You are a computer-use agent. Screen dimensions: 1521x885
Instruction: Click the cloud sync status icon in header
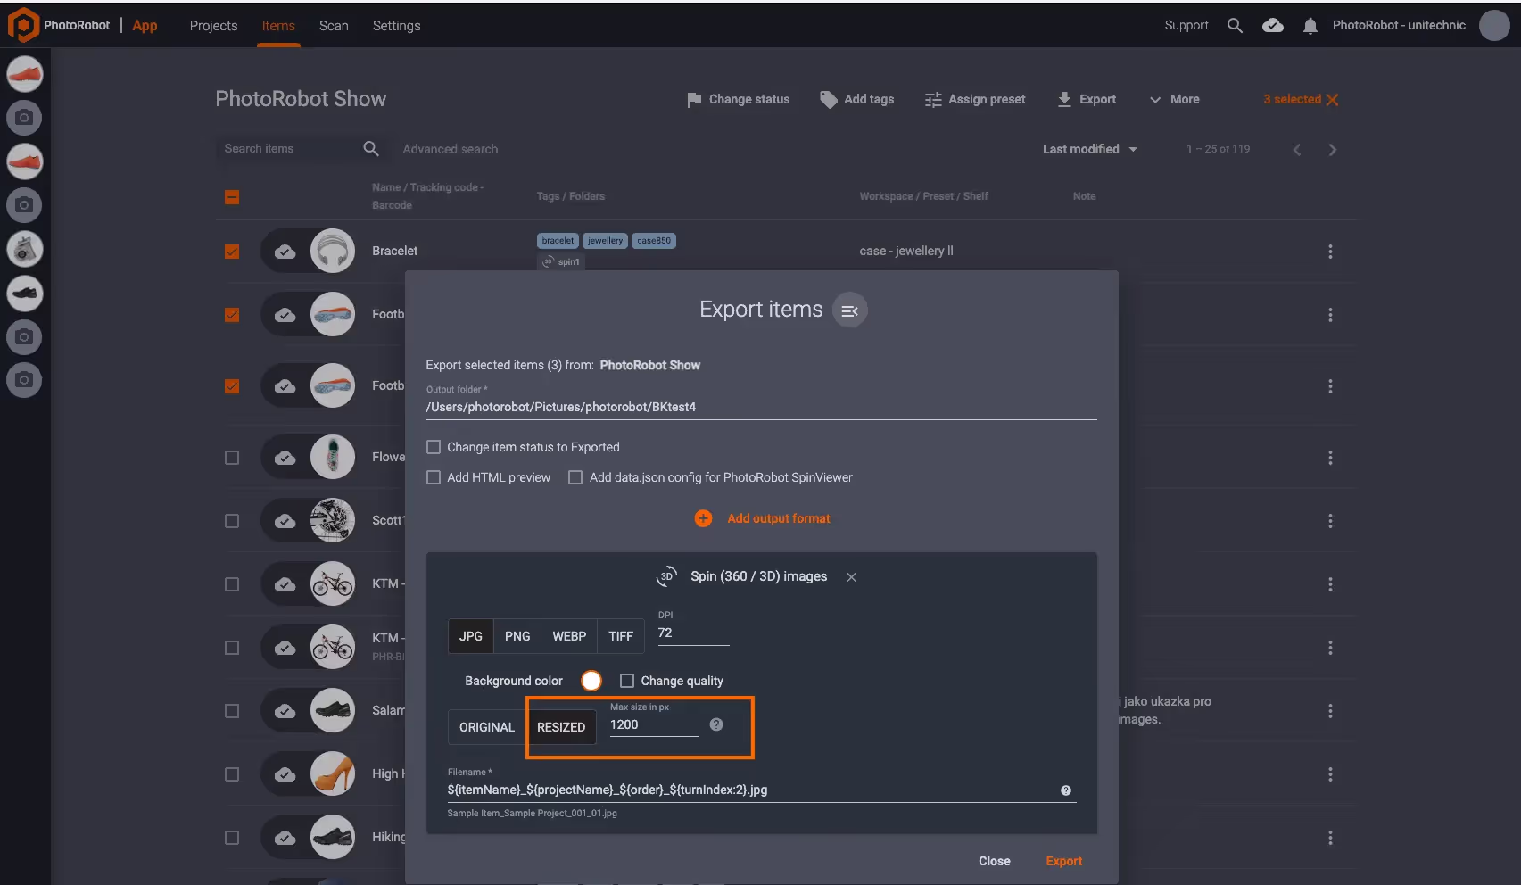[x=1273, y=25]
